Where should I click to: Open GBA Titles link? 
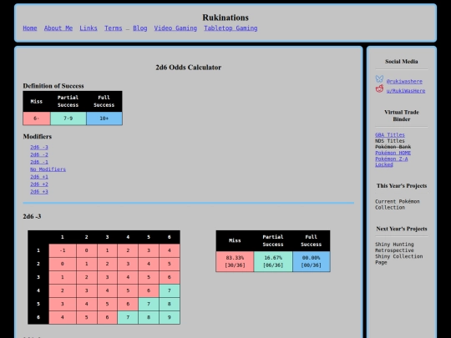click(x=390, y=135)
